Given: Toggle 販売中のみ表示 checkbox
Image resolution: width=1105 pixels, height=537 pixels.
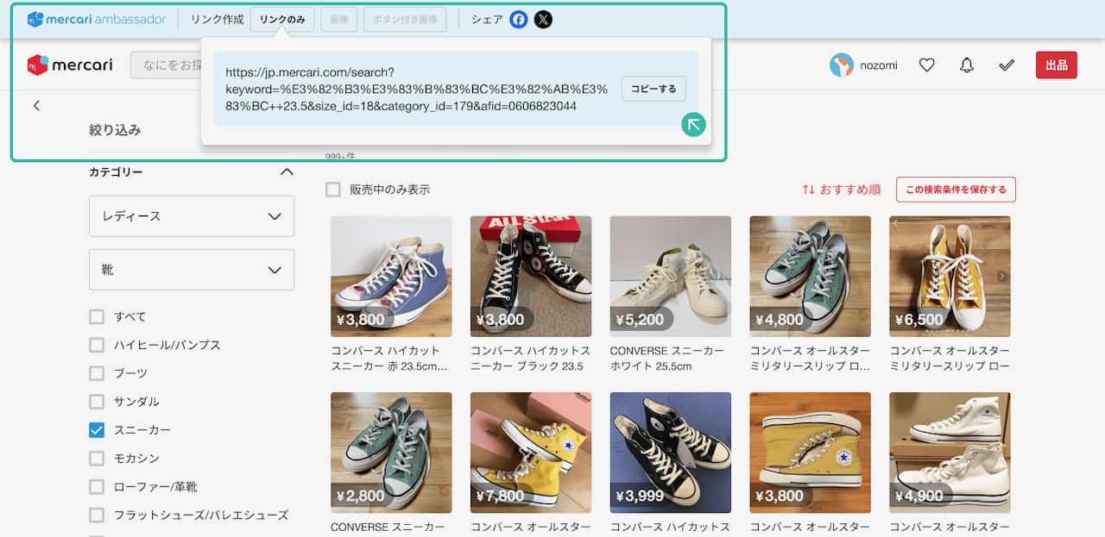Looking at the screenshot, I should coord(333,190).
